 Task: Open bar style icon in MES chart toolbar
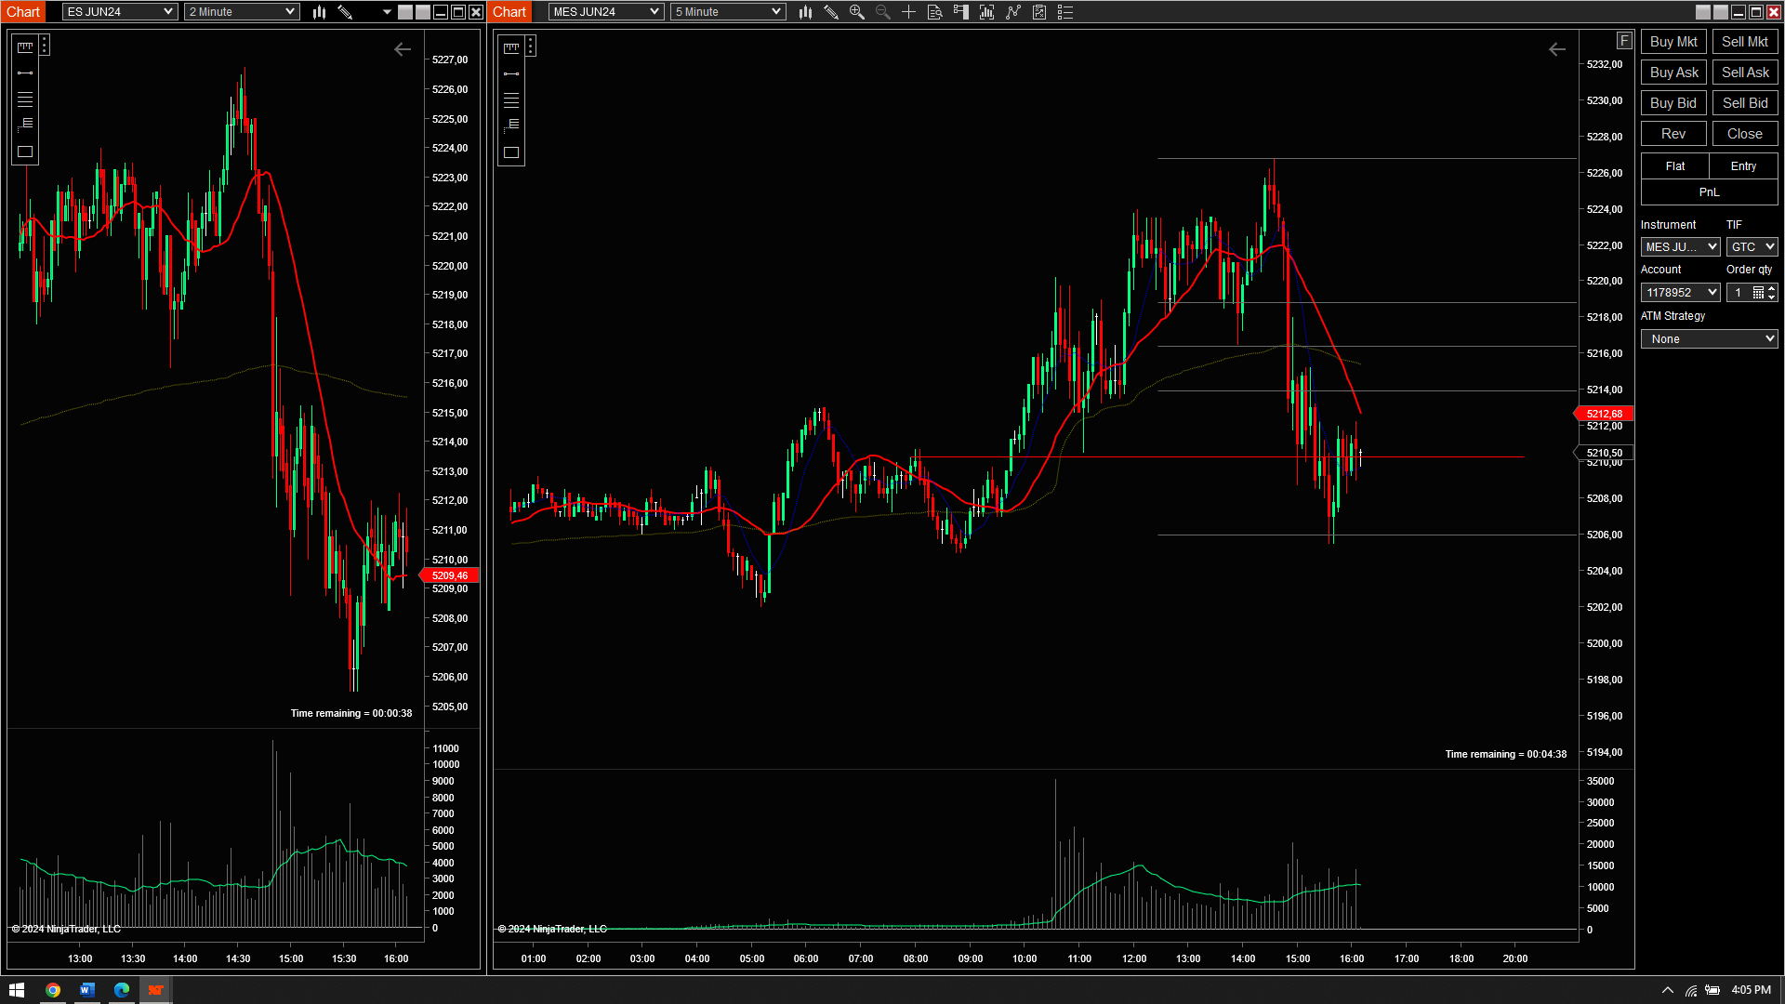point(805,12)
